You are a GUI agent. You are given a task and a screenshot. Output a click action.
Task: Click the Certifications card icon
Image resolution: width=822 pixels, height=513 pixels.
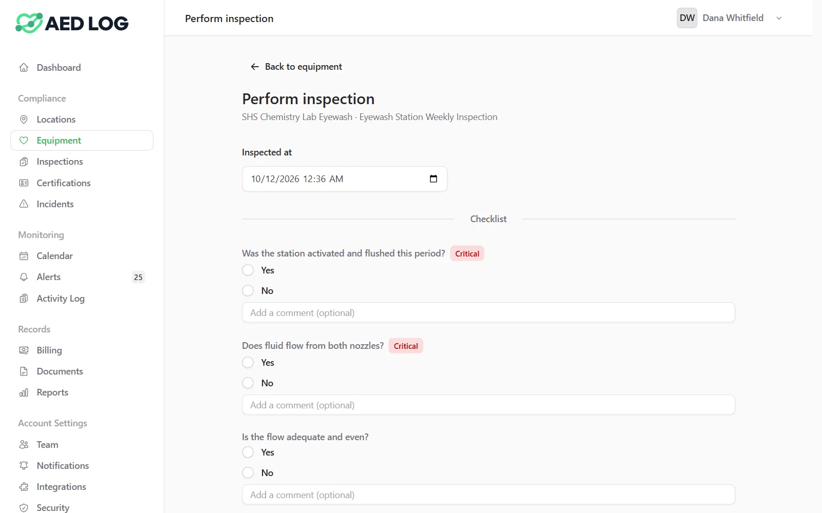click(24, 183)
